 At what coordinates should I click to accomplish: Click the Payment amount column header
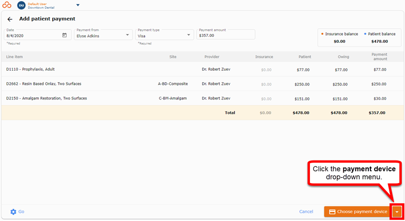[x=380, y=57]
